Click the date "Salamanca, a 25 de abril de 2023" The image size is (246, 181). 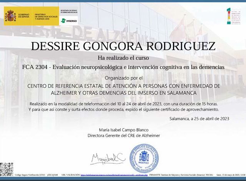tap(199, 119)
